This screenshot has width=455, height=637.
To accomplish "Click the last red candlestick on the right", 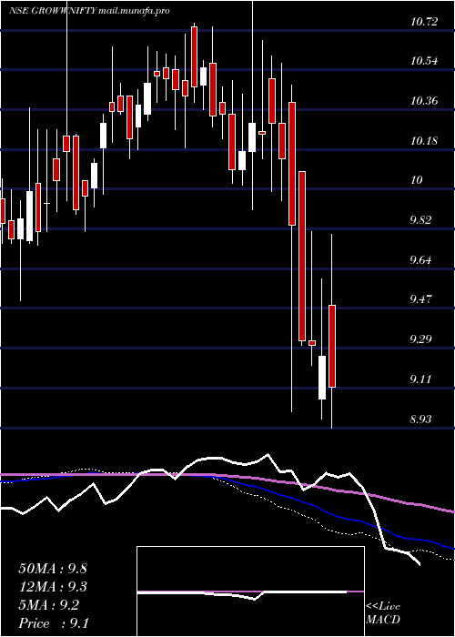I will [332, 346].
